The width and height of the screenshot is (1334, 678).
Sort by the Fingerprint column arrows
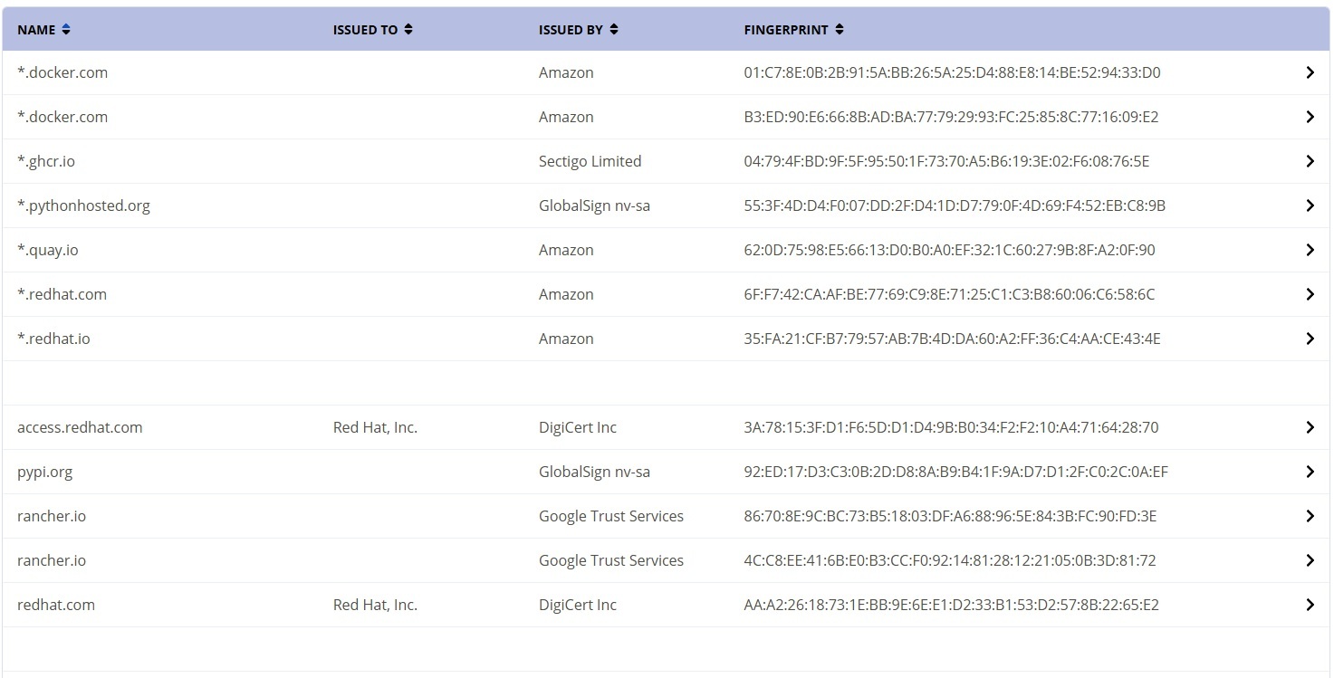point(840,30)
